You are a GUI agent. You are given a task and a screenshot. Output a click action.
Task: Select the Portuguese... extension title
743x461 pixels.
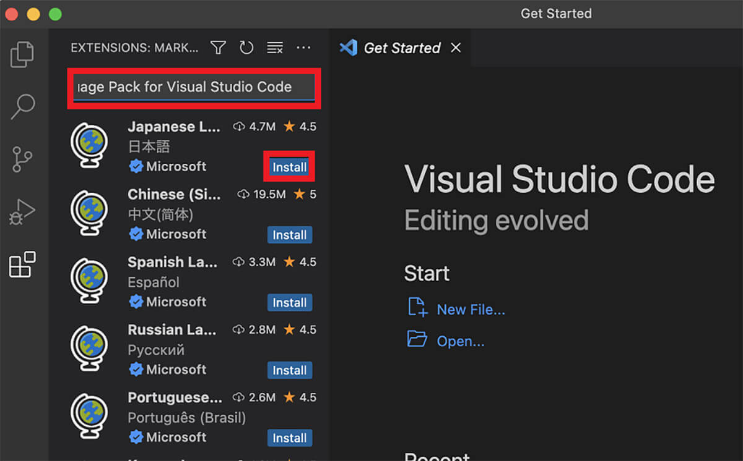[x=175, y=397]
